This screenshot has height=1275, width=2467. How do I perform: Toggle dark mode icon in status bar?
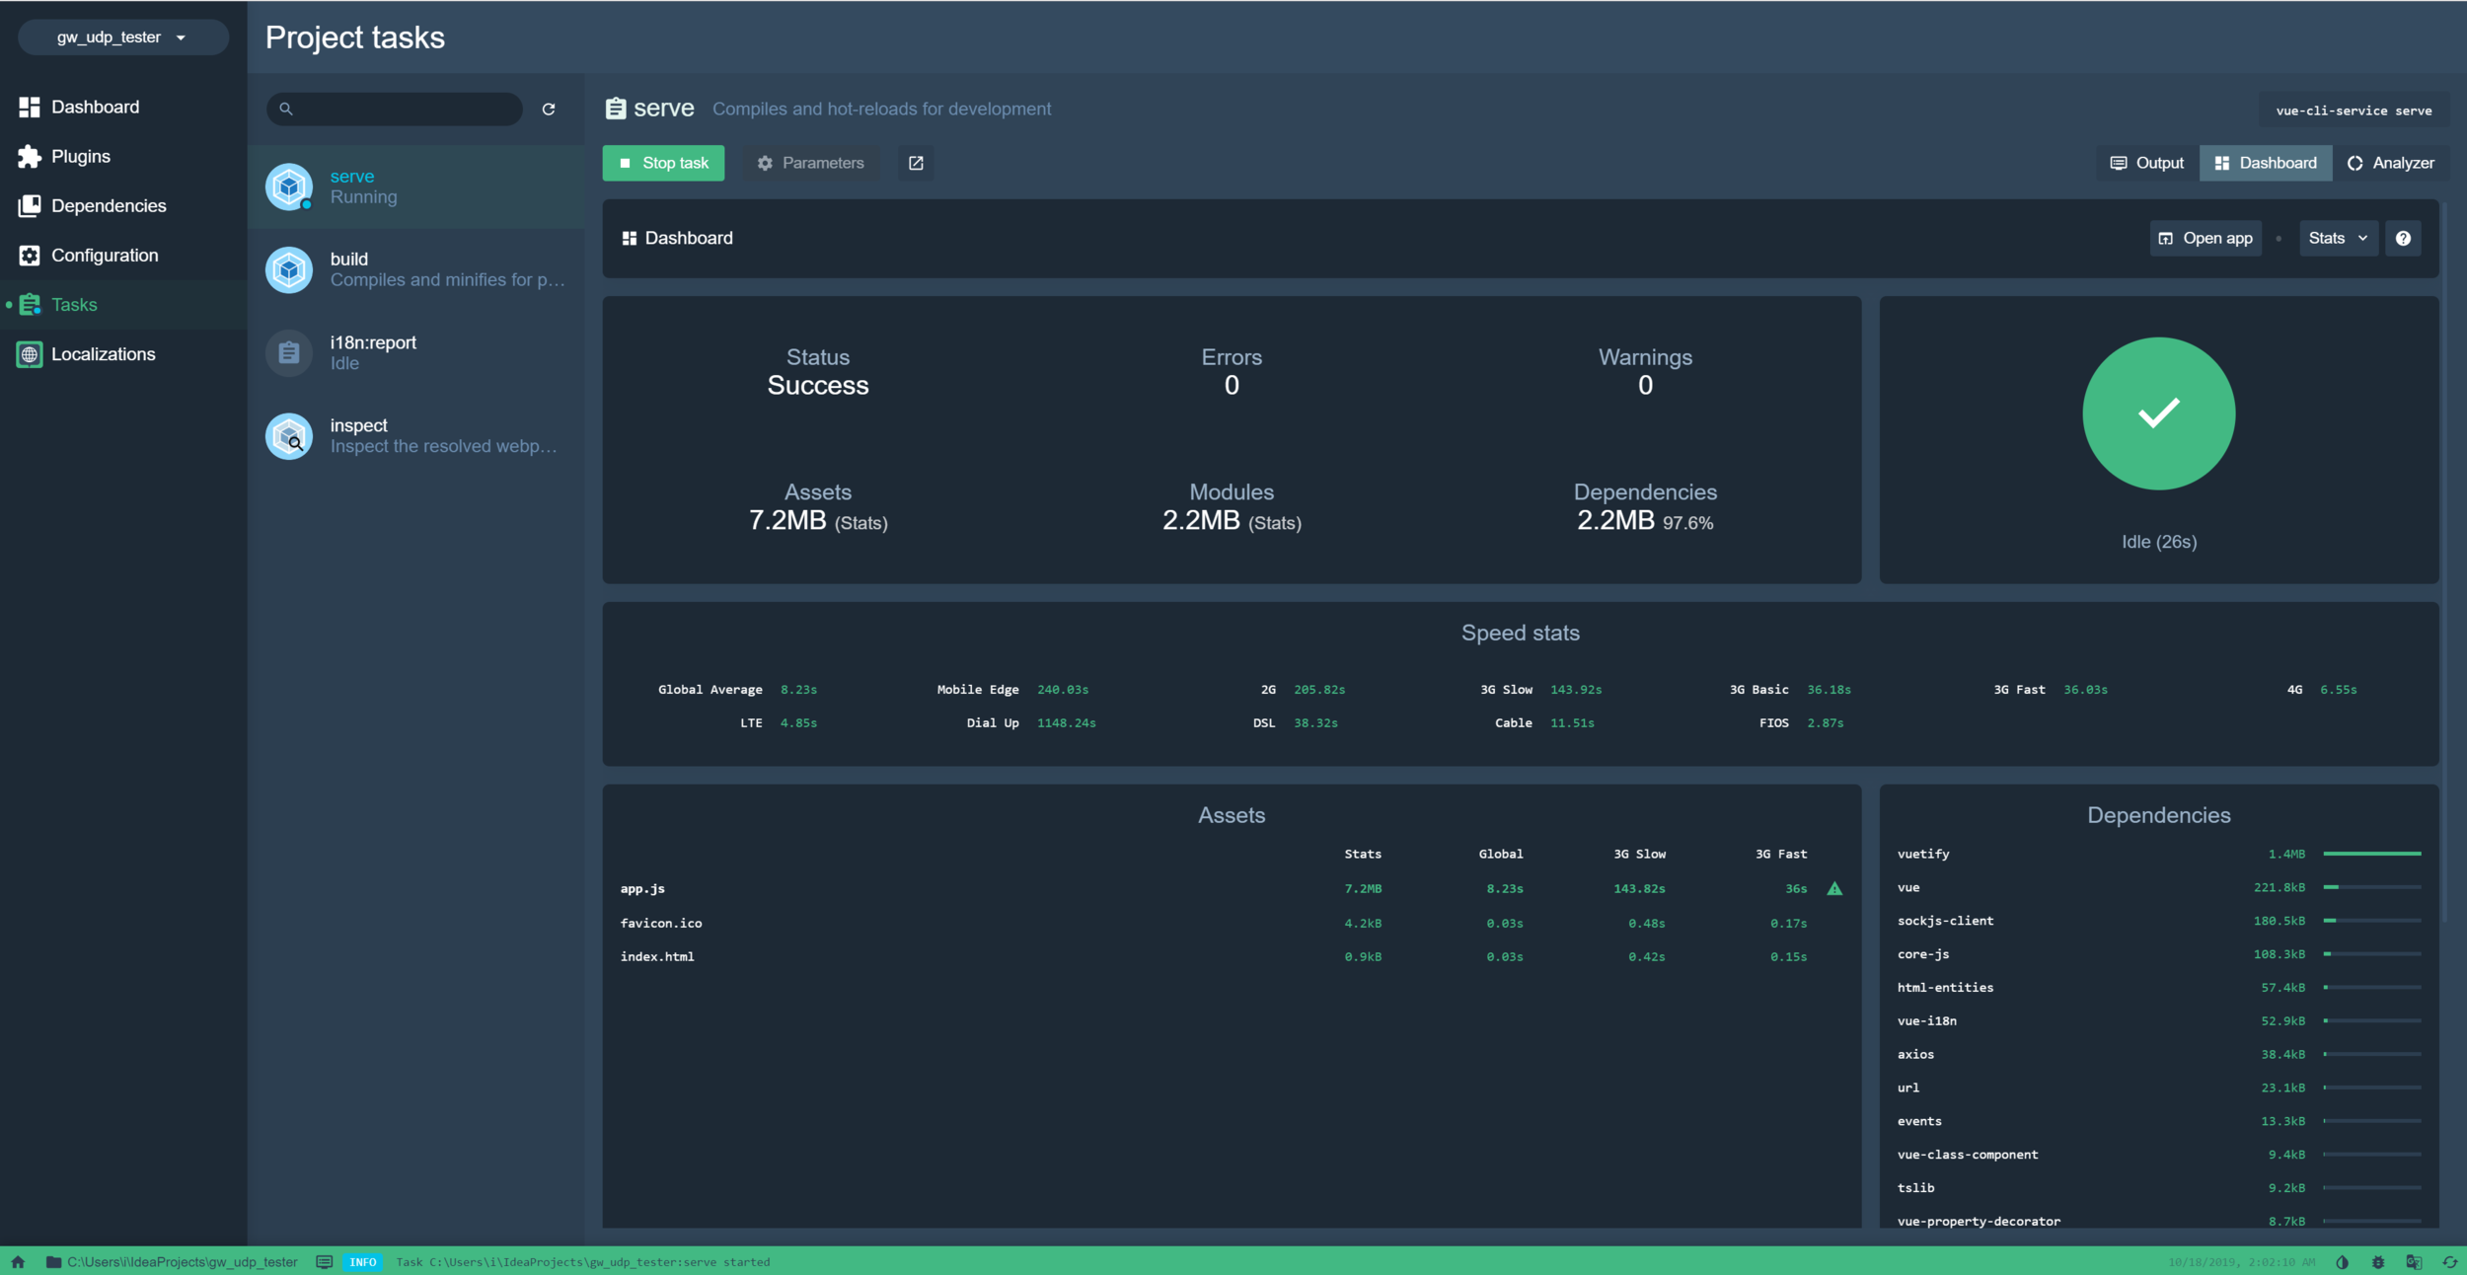tap(2343, 1262)
